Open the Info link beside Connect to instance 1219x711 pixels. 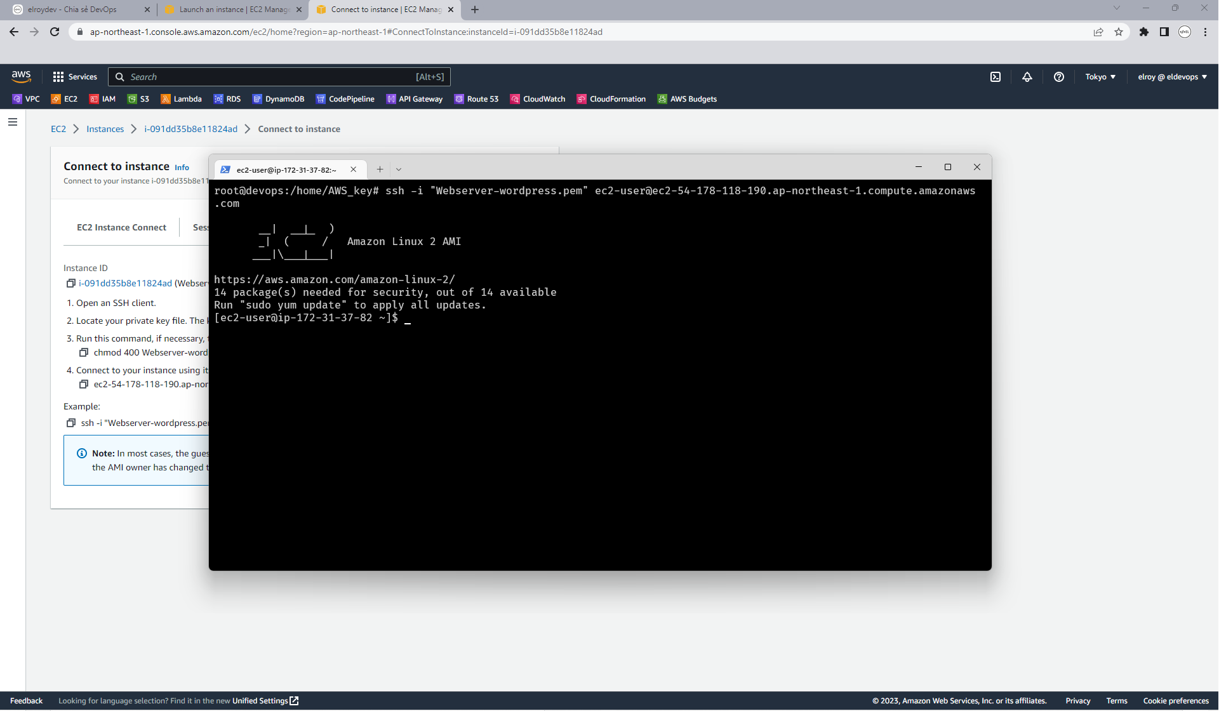pos(182,168)
